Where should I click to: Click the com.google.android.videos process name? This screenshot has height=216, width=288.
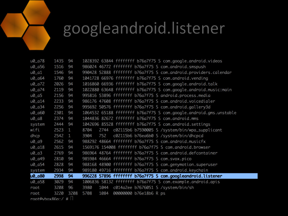[192, 61]
